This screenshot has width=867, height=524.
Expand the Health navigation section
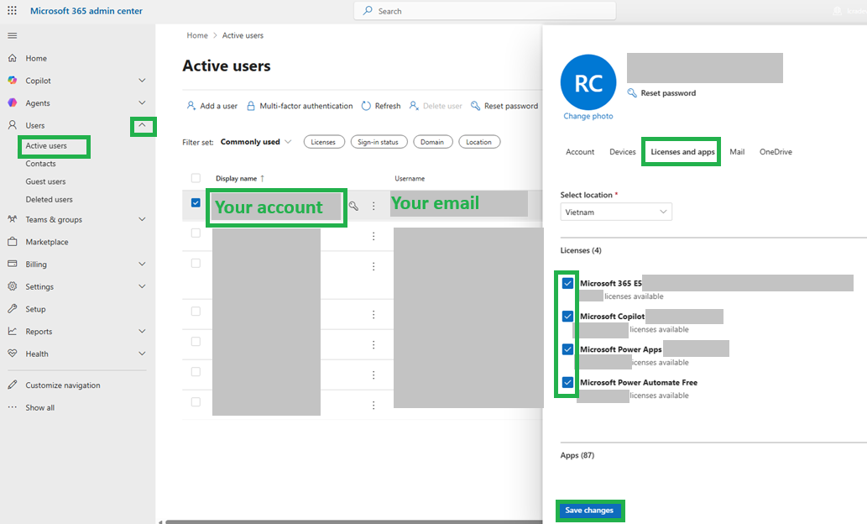142,354
